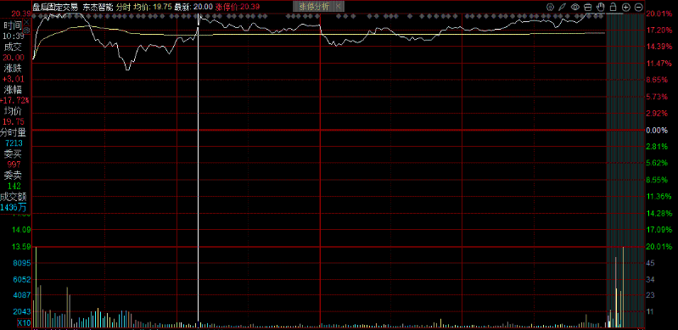This screenshot has height=330, width=678.
Task: Select the 分时 chart mode label
Action: [123, 7]
